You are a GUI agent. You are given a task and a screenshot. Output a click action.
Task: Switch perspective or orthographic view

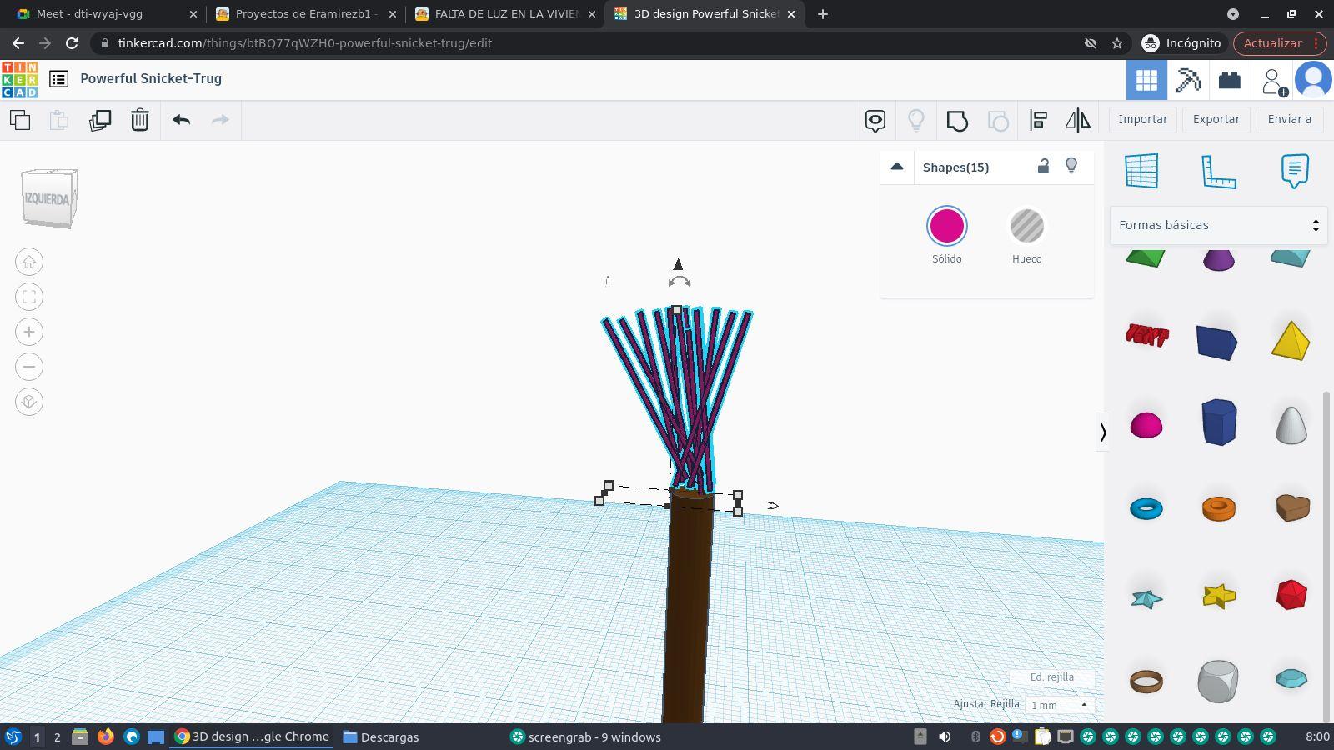29,402
